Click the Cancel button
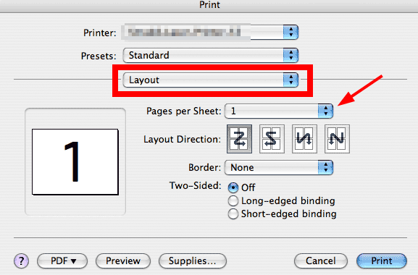The width and height of the screenshot is (418, 275). coord(321,261)
